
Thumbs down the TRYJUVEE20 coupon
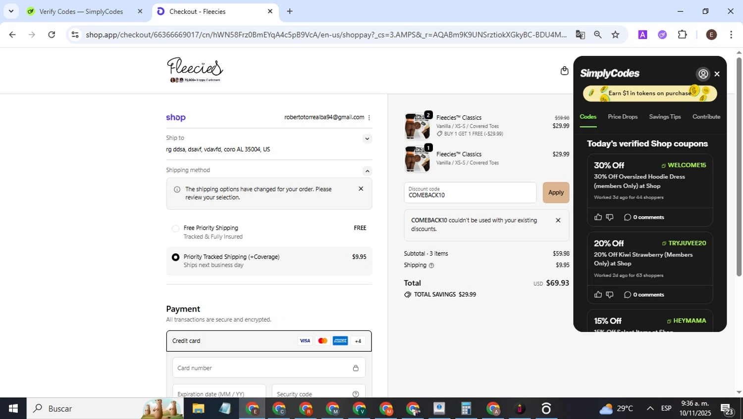610,294
